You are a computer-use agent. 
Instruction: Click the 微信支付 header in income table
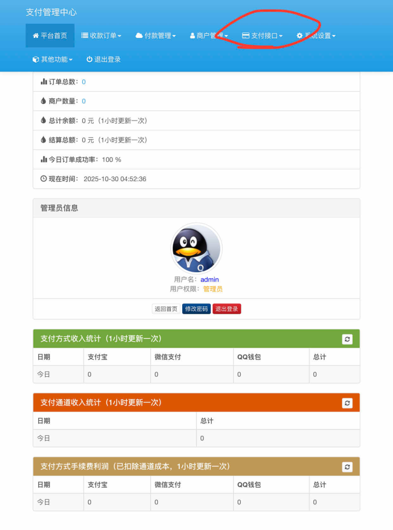pyautogui.click(x=168, y=357)
